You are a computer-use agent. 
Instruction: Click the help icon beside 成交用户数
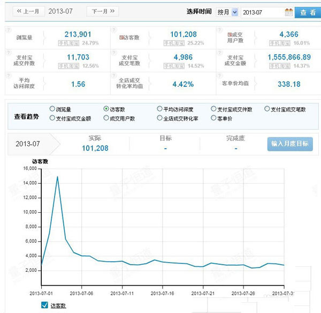(x=219, y=30)
